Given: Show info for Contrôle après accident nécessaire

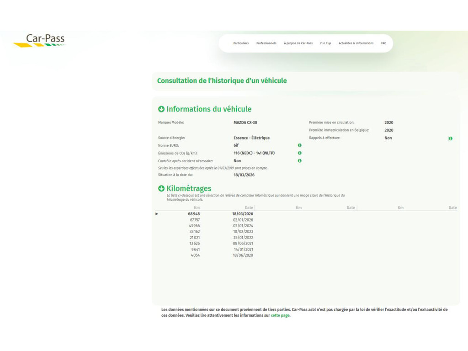Looking at the screenshot, I should coord(299,161).
